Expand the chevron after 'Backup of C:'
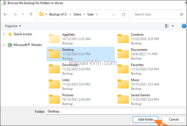Image resolution: width=187 pixels, height=126 pixels. pos(70,14)
